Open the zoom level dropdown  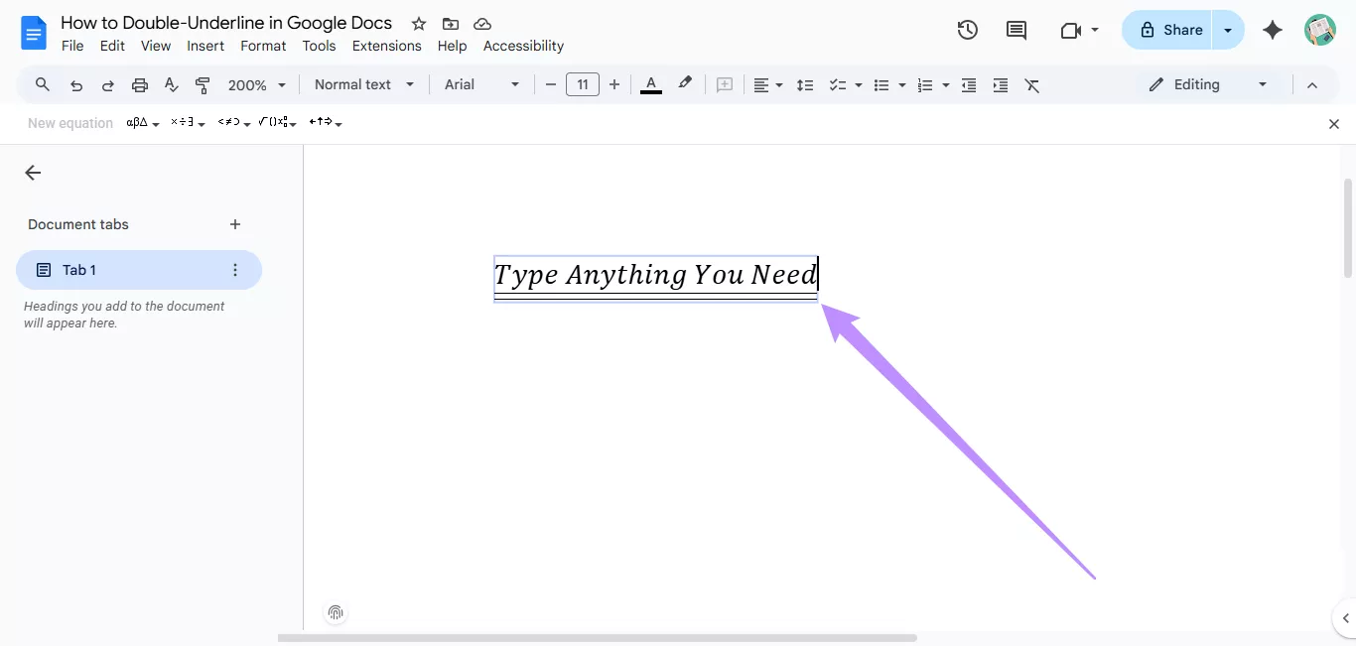tap(255, 84)
